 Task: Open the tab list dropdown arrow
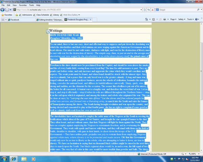pyautogui.click(x=6, y=20)
